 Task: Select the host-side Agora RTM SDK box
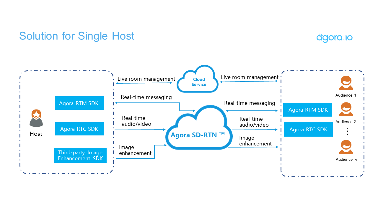click(x=79, y=103)
